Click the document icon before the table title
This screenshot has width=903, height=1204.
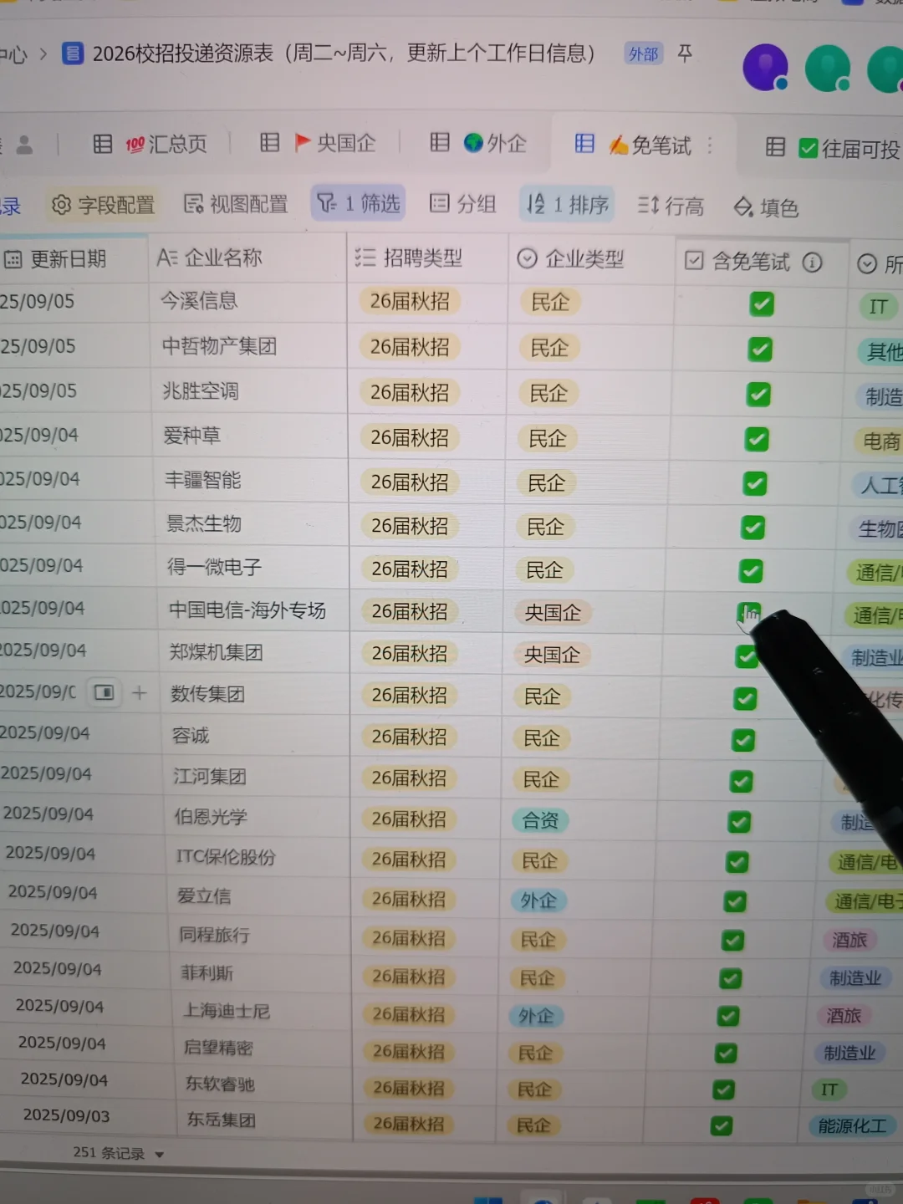pyautogui.click(x=73, y=54)
